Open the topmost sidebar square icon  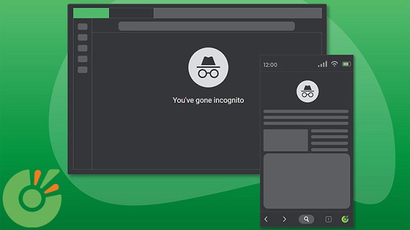point(83,26)
